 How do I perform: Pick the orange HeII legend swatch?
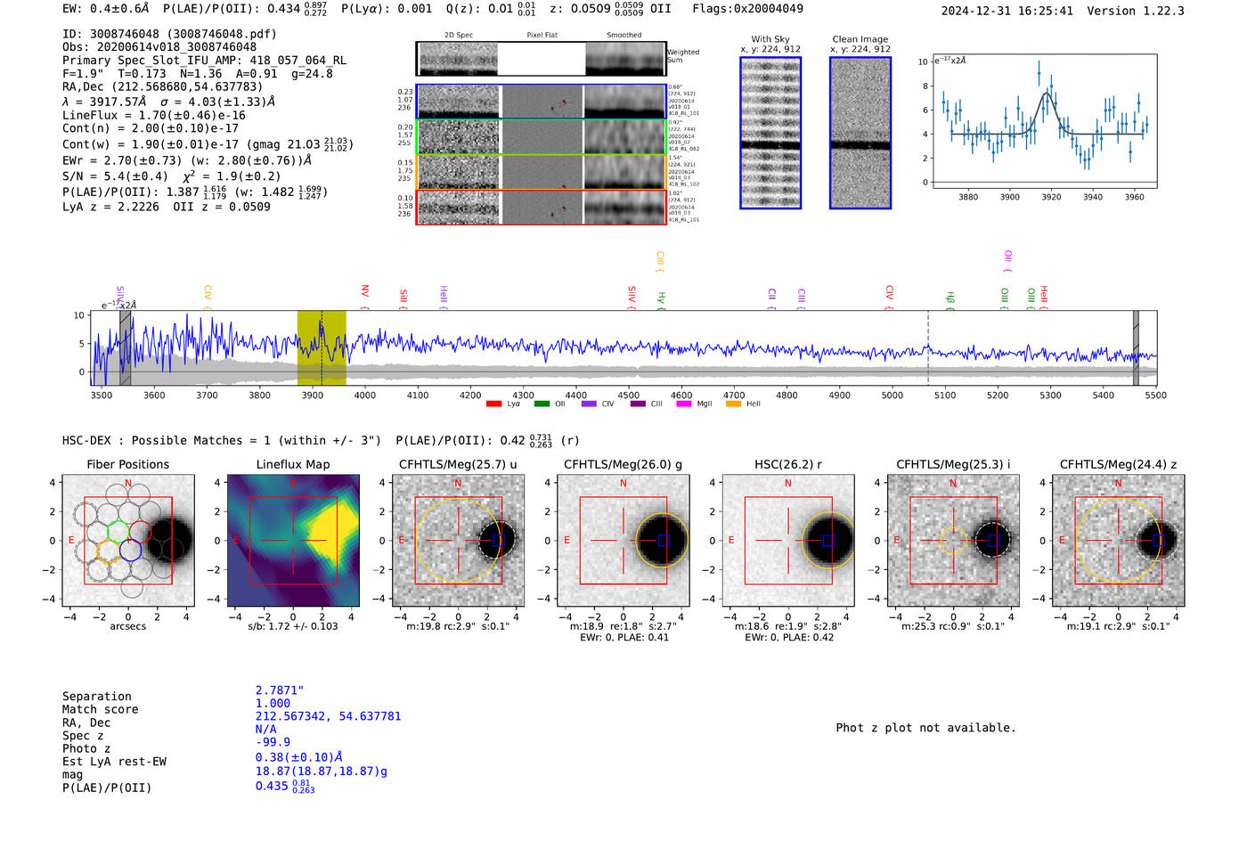(x=733, y=404)
